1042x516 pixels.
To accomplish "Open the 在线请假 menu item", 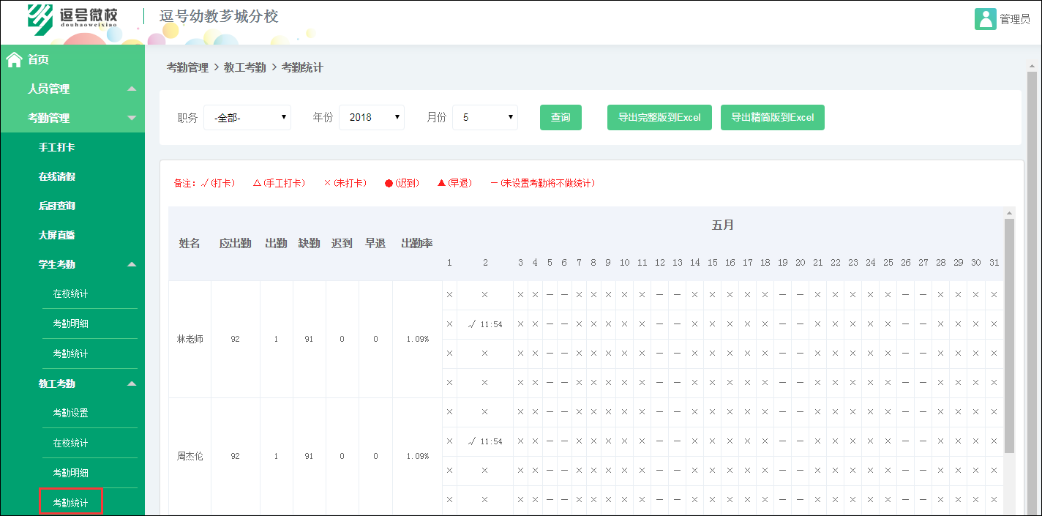I will pos(72,176).
